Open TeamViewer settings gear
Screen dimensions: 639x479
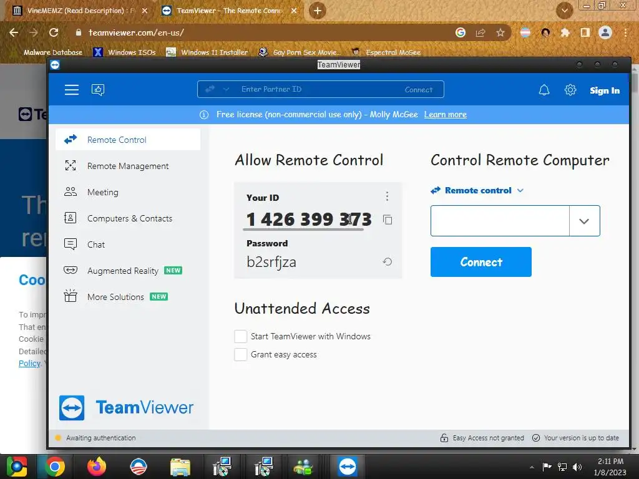[x=570, y=90]
